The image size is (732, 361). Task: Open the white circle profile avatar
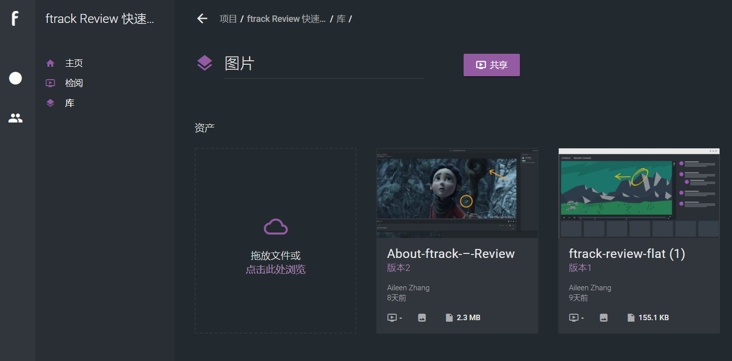15,78
